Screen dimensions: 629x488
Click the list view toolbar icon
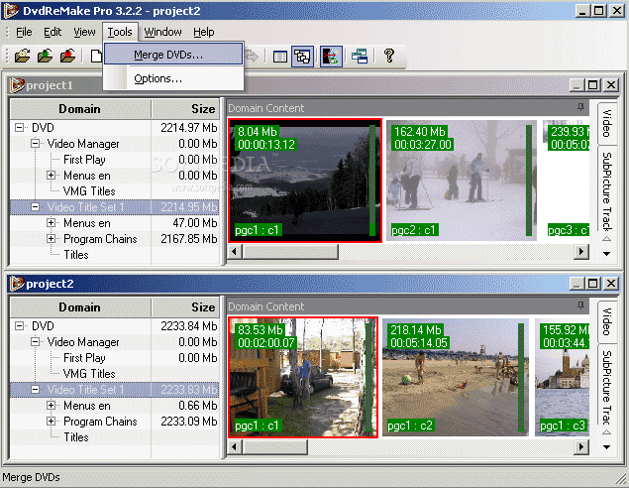279,57
